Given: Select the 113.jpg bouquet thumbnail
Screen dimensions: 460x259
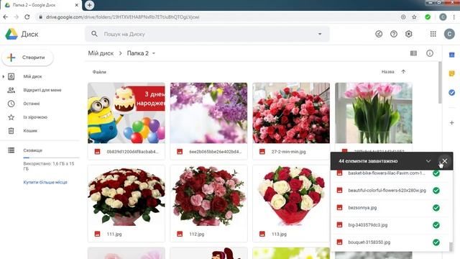Looking at the screenshot, I should tap(291, 195).
